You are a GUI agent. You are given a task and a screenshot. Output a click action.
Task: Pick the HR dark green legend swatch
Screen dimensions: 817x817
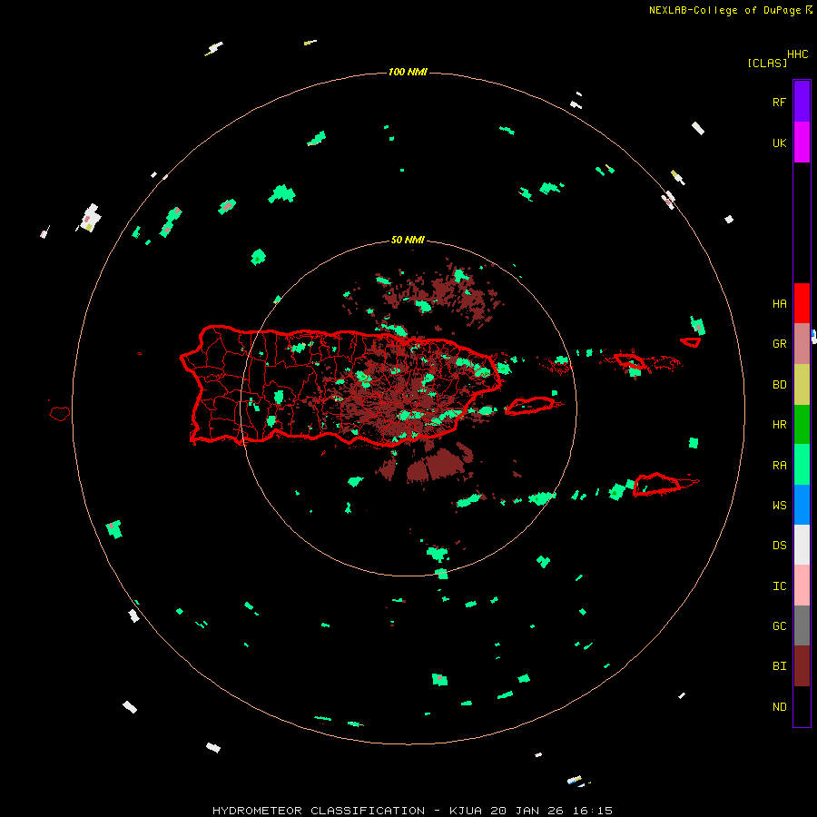pos(802,425)
